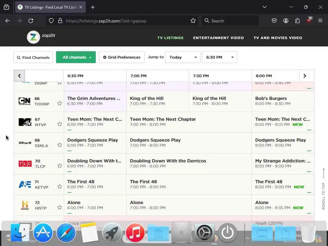Open Bob's Burgers listing

283,101
